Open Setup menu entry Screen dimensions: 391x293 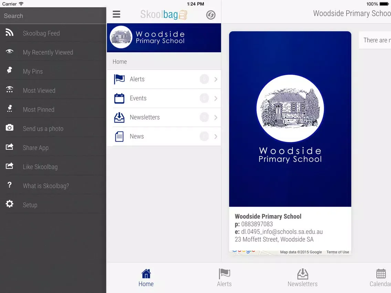tap(53, 205)
